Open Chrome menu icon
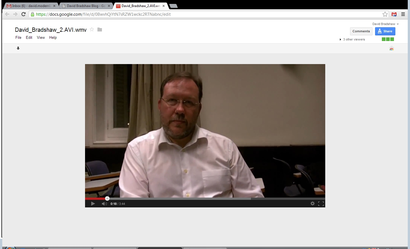This screenshot has height=249, width=410. [403, 14]
